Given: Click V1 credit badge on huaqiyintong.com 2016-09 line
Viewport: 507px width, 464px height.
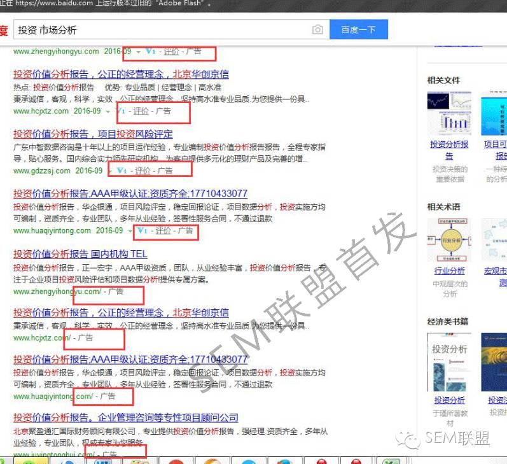Looking at the screenshot, I should pos(142,230).
